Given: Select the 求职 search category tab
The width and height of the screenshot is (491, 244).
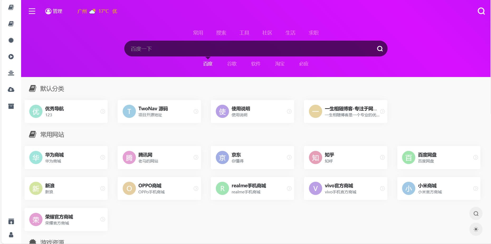Looking at the screenshot, I should point(313,33).
